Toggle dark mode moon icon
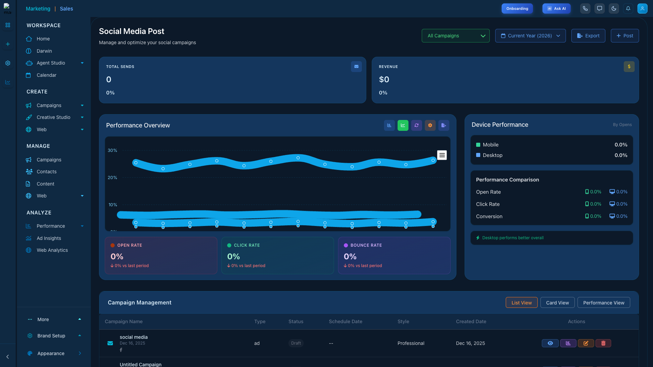Viewport: 653px width, 367px height. pyautogui.click(x=614, y=8)
